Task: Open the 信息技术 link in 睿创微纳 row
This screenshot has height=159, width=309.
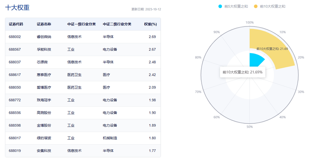Action: (74, 37)
